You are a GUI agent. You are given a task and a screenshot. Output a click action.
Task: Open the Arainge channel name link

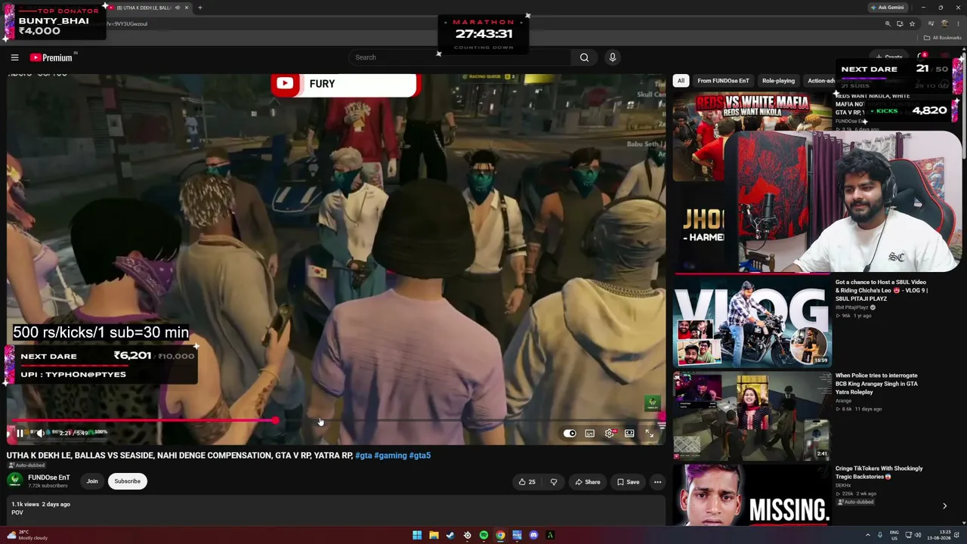[845, 401]
